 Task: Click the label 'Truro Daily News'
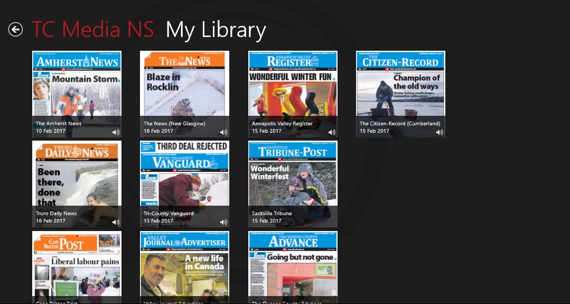[57, 214]
